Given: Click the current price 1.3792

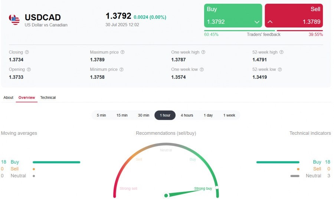Looking at the screenshot, I should point(118,16).
